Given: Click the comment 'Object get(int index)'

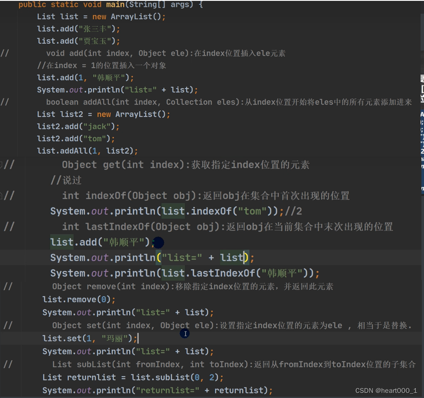Looking at the screenshot, I should coord(185,165).
